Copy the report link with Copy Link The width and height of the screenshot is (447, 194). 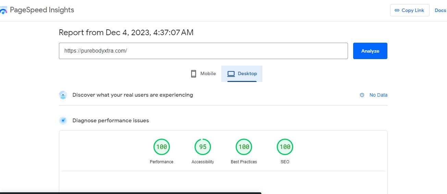pos(409,10)
